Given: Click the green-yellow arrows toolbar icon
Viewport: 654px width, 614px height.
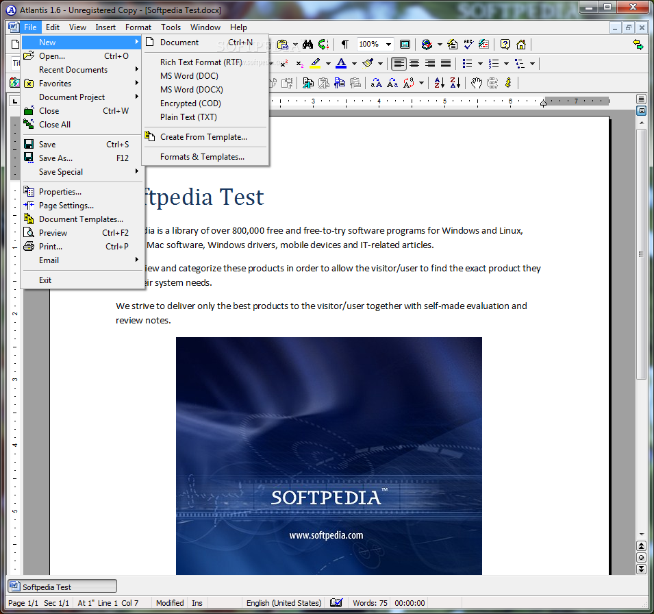Looking at the screenshot, I should coord(638,45).
